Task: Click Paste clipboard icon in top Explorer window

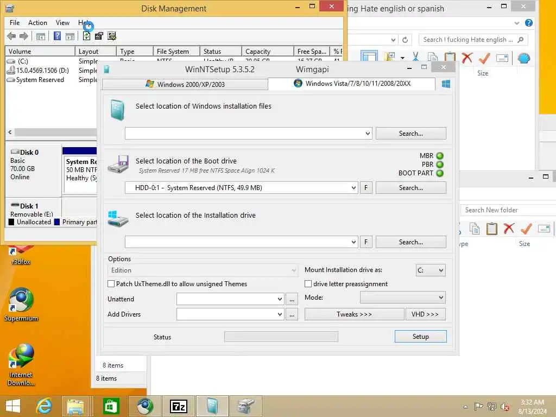Action: tap(450, 57)
